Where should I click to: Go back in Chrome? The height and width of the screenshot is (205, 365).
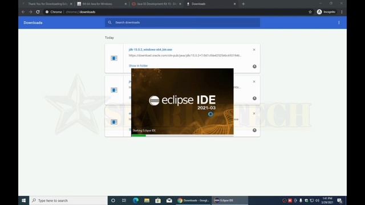point(23,12)
